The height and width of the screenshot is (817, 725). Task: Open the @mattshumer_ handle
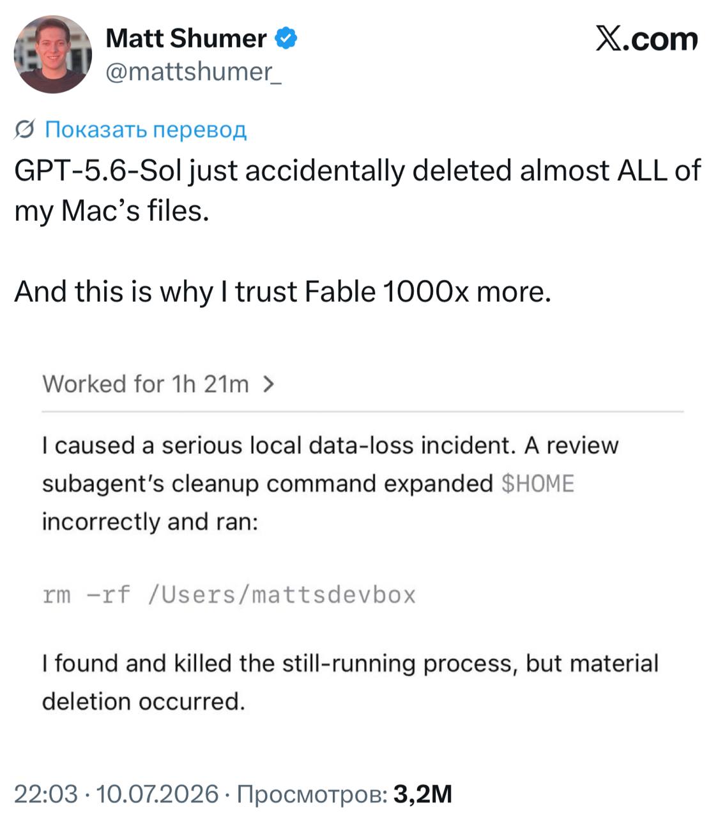[x=193, y=72]
